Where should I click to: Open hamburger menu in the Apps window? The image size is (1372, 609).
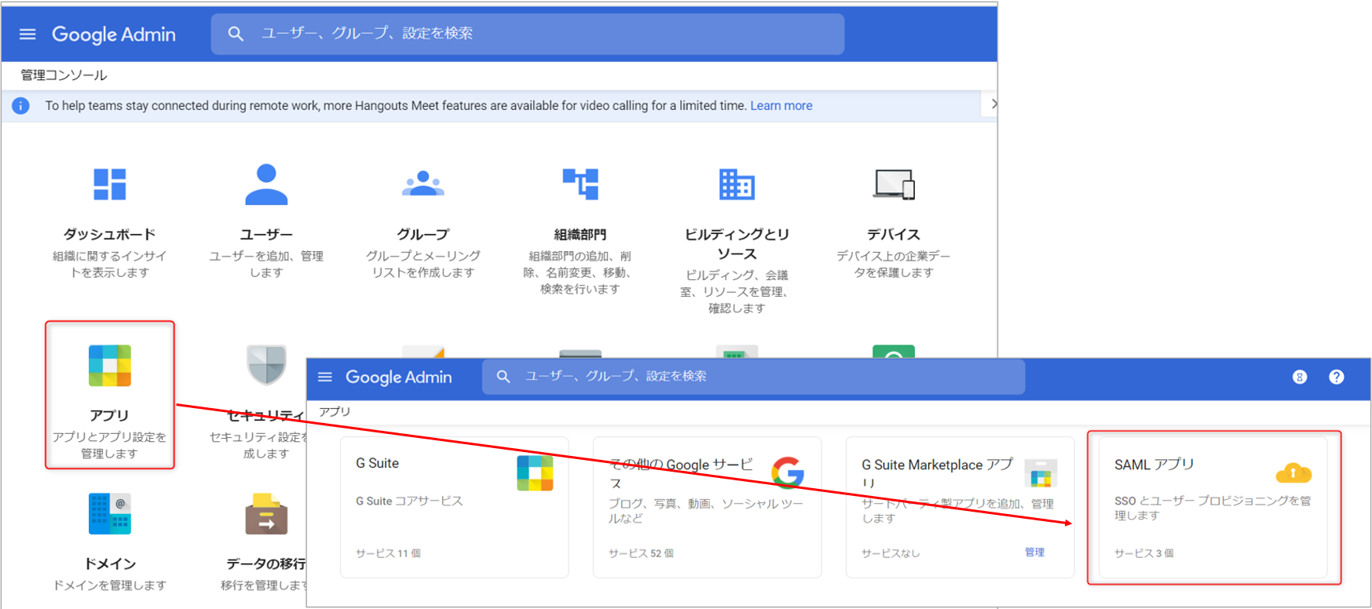(x=325, y=377)
